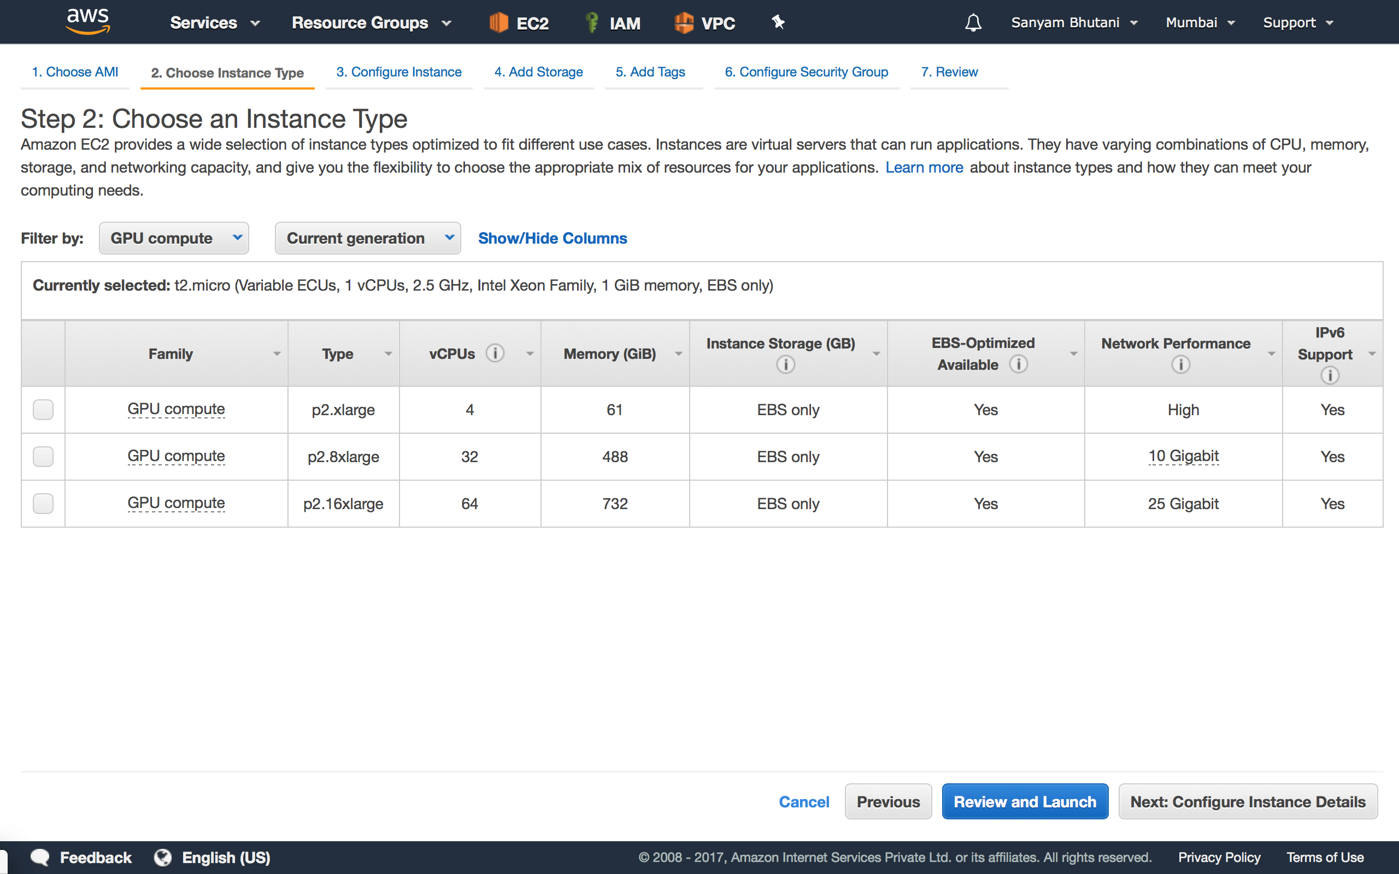This screenshot has width=1399, height=874.
Task: Open the IAM key shortcut icon
Action: pyautogui.click(x=591, y=22)
